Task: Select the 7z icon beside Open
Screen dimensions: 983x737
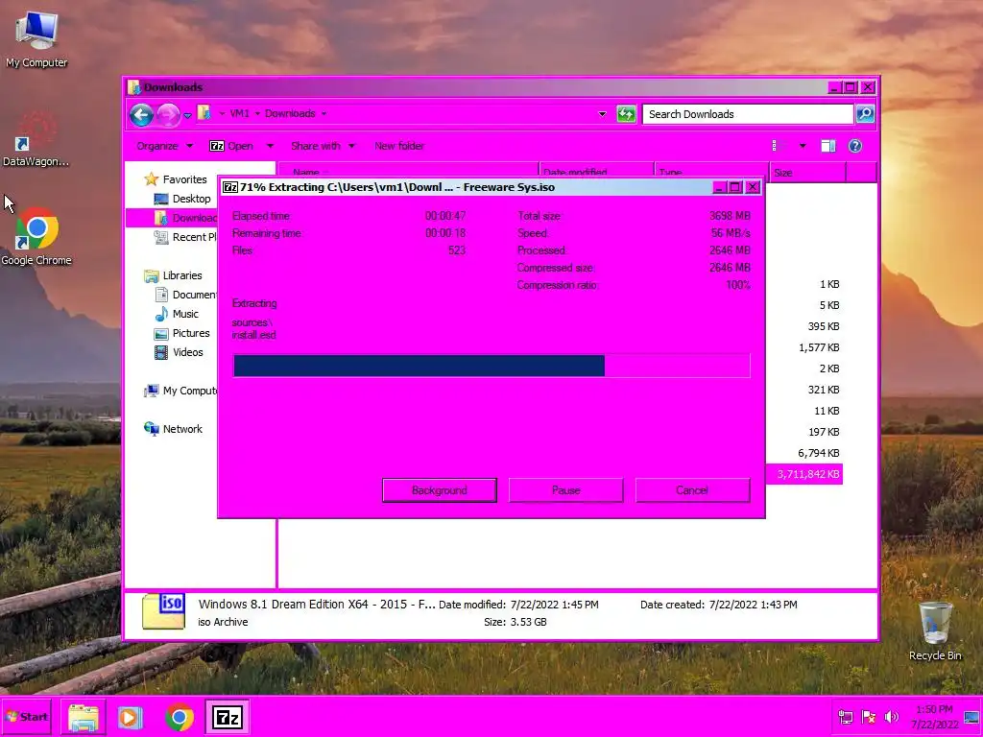Action: click(217, 146)
